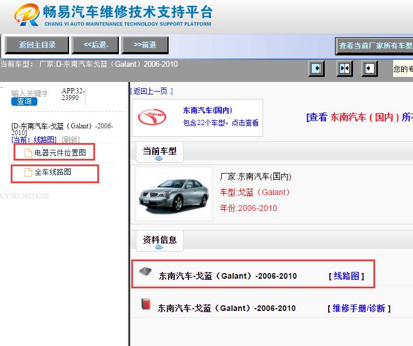Select the 资料信息 tab
The height and width of the screenshot is (346, 413).
tap(160, 241)
